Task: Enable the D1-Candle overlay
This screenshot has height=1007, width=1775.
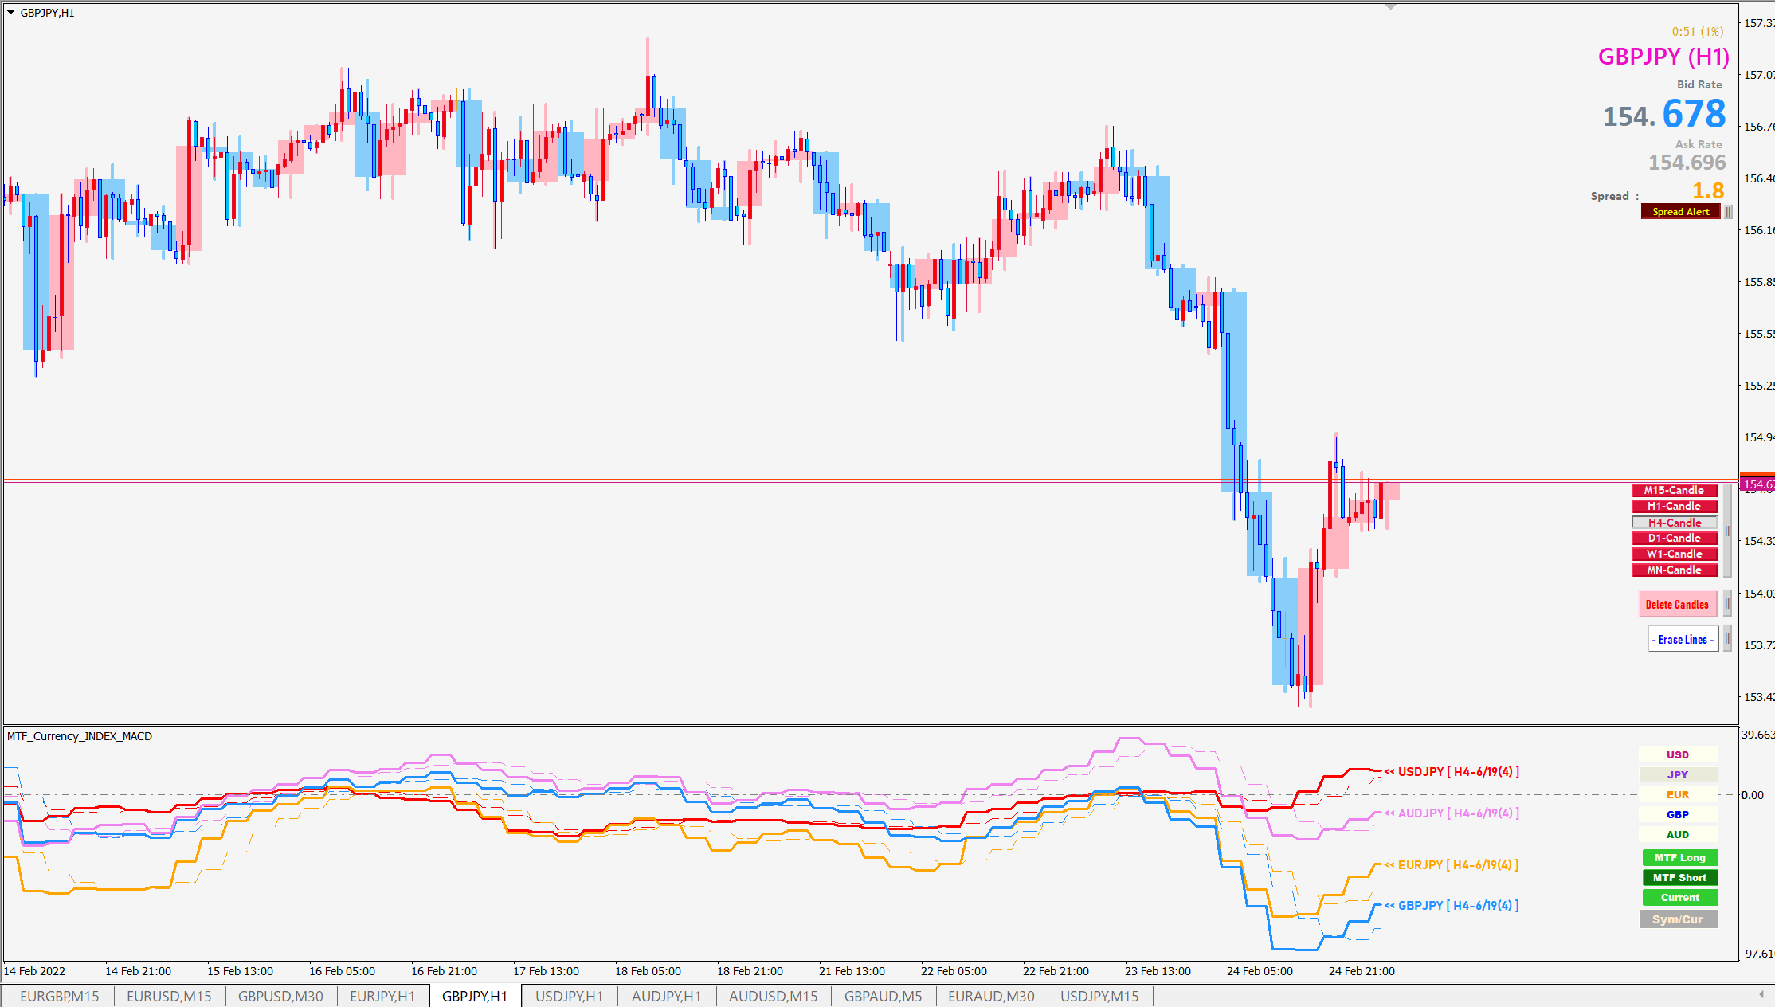Action: 1674,539
